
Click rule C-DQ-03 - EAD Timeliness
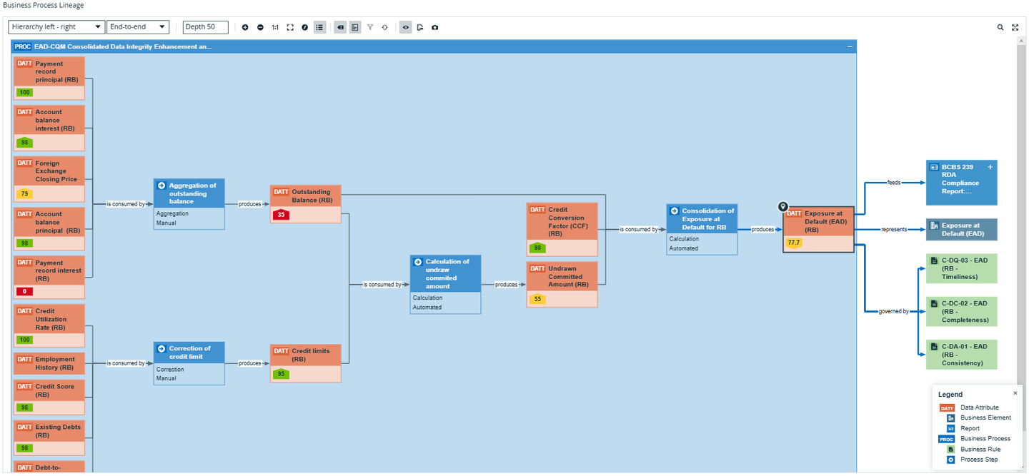[962, 268]
